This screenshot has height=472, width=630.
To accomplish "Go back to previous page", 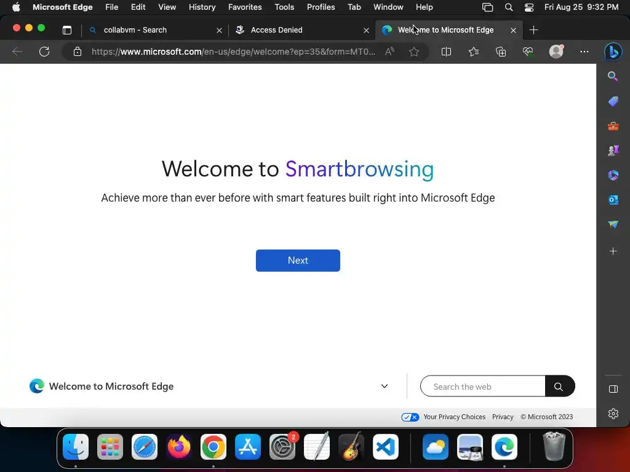I will [x=17, y=52].
